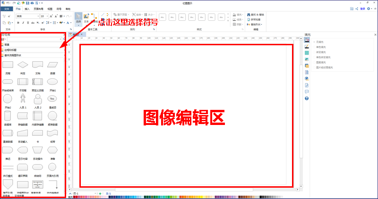Click the comment bubble side panel icon
The image size is (378, 199).
[307, 91]
